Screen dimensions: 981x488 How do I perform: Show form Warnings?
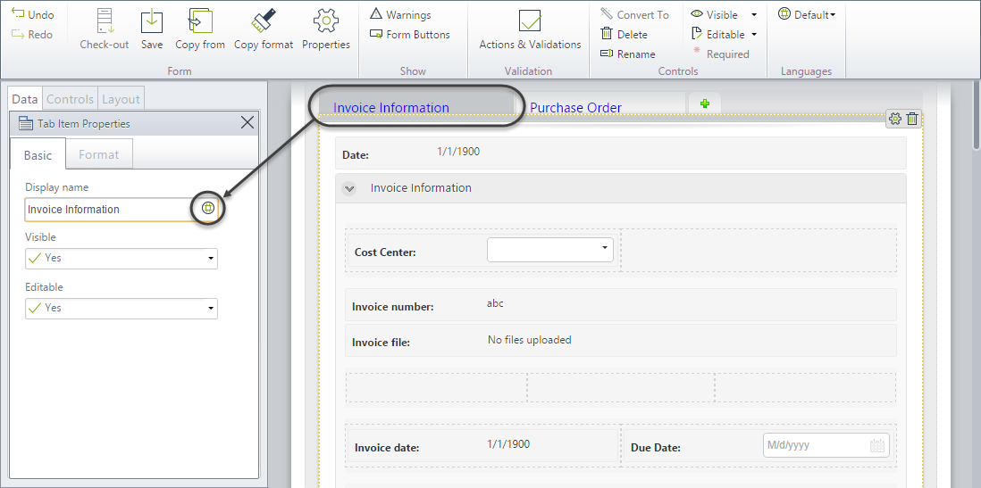coord(400,14)
